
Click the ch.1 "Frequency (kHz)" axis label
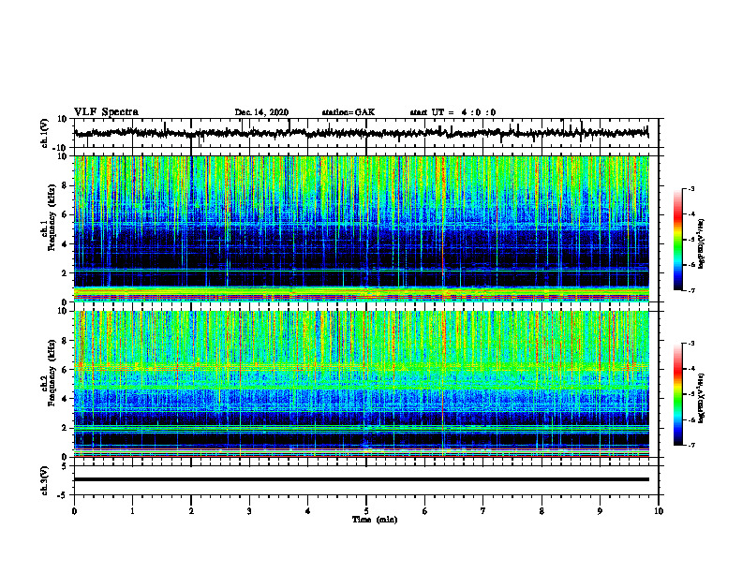click(x=52, y=218)
